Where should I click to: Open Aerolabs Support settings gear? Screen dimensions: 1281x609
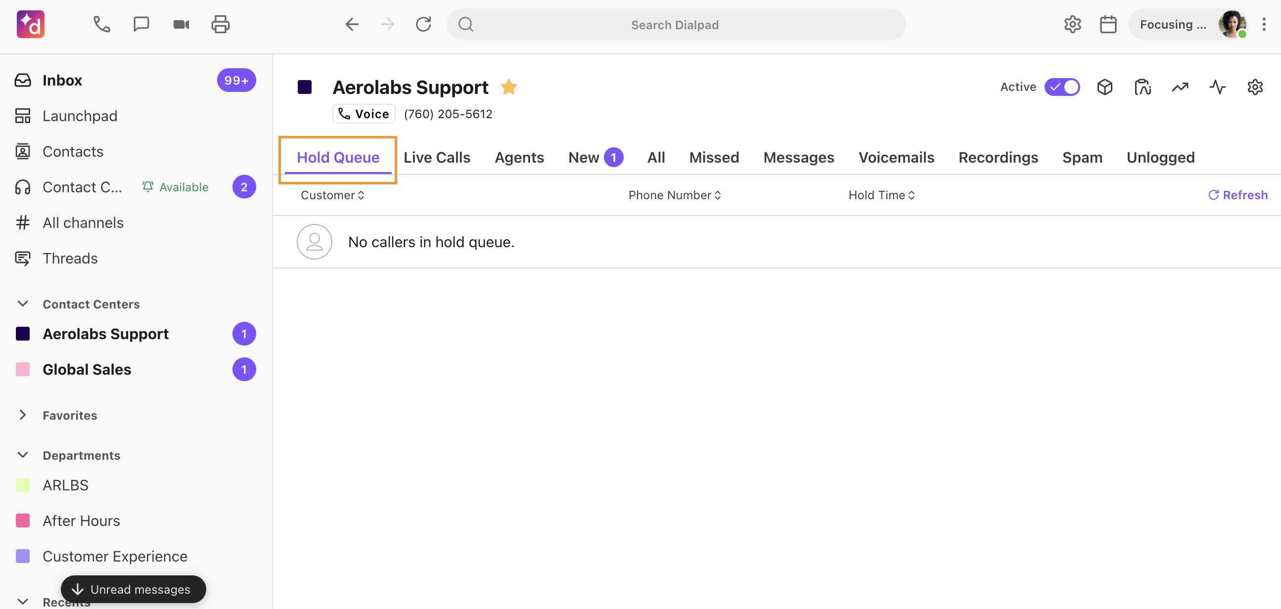1255,87
